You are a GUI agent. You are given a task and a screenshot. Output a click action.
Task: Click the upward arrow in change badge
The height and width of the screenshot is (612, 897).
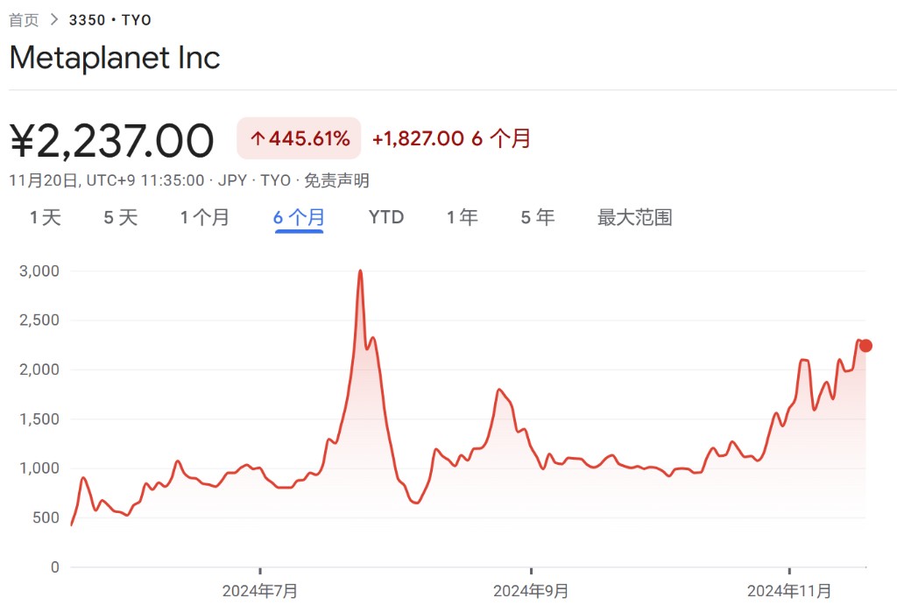[x=258, y=138]
